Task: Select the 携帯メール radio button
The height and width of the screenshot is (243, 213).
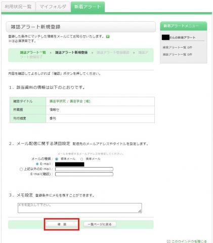Action: [81, 159]
